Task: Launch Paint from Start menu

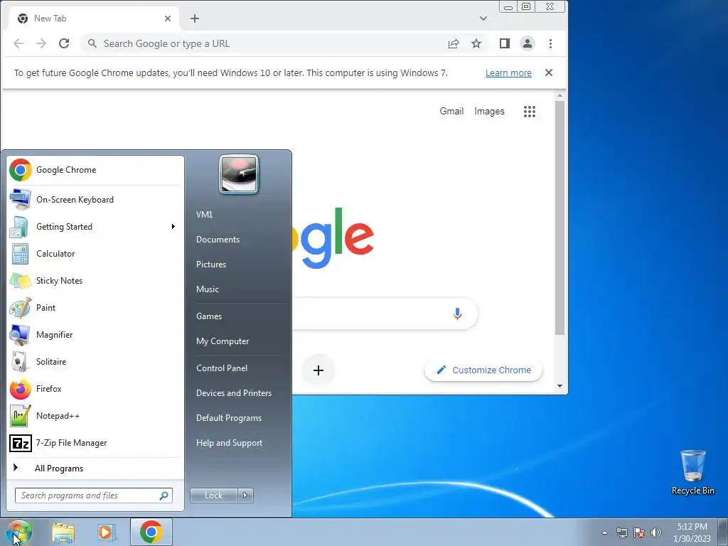Action: tap(95, 307)
